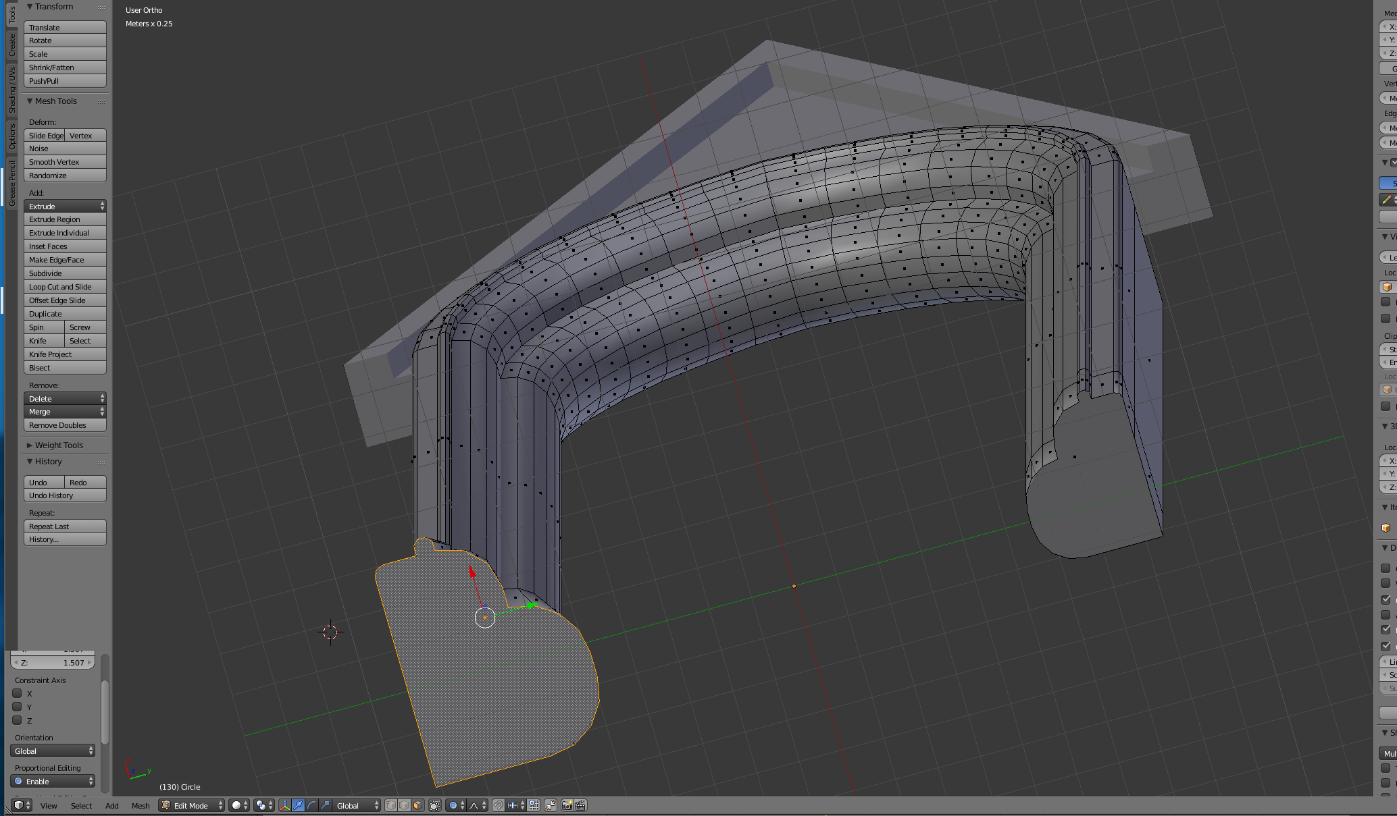Viewport: 1397px width, 816px height.
Task: Collapse the Transform panel
Action: (x=30, y=7)
